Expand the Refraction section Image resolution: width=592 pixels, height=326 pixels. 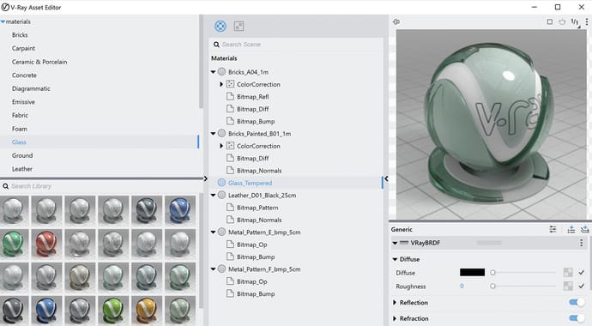click(395, 318)
